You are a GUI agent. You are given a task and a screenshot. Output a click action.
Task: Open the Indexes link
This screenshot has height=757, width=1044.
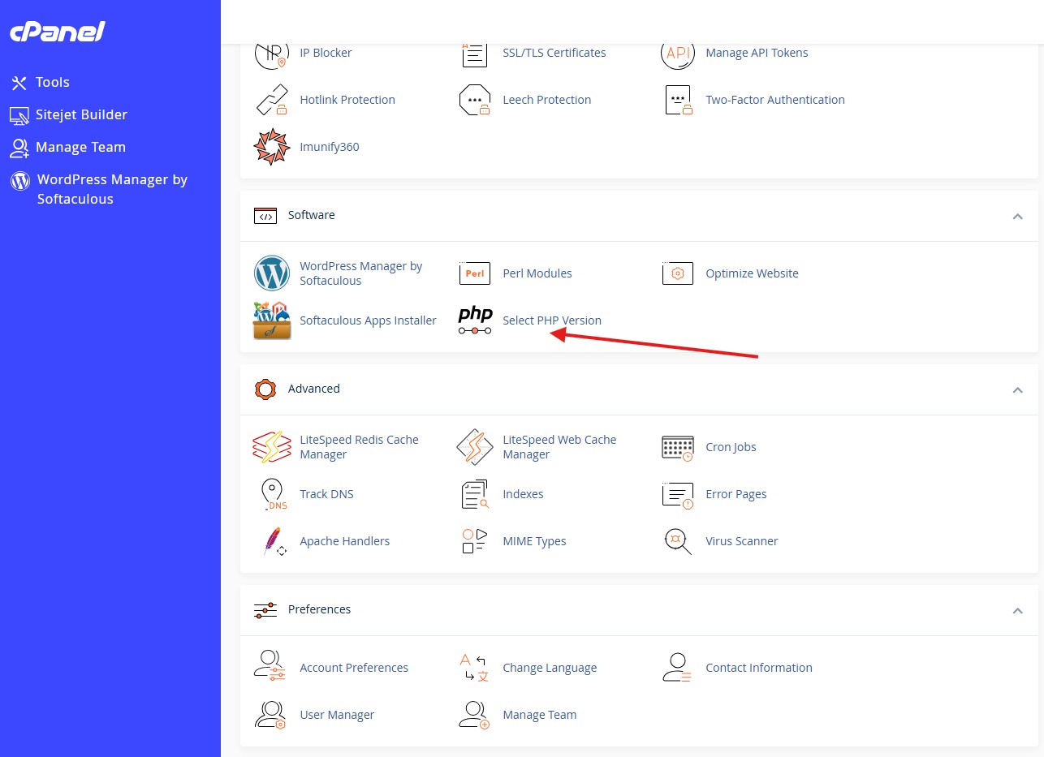pos(523,494)
